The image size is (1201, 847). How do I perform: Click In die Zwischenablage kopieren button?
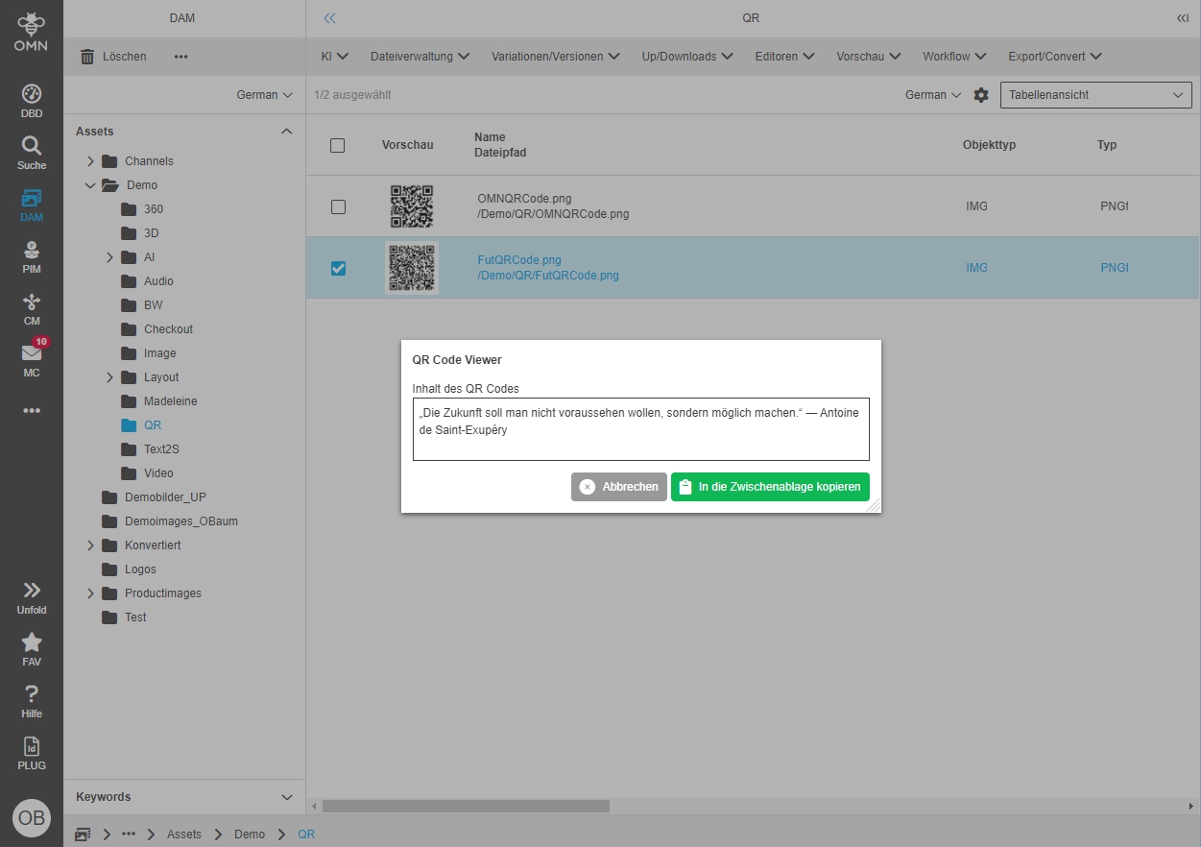(770, 487)
